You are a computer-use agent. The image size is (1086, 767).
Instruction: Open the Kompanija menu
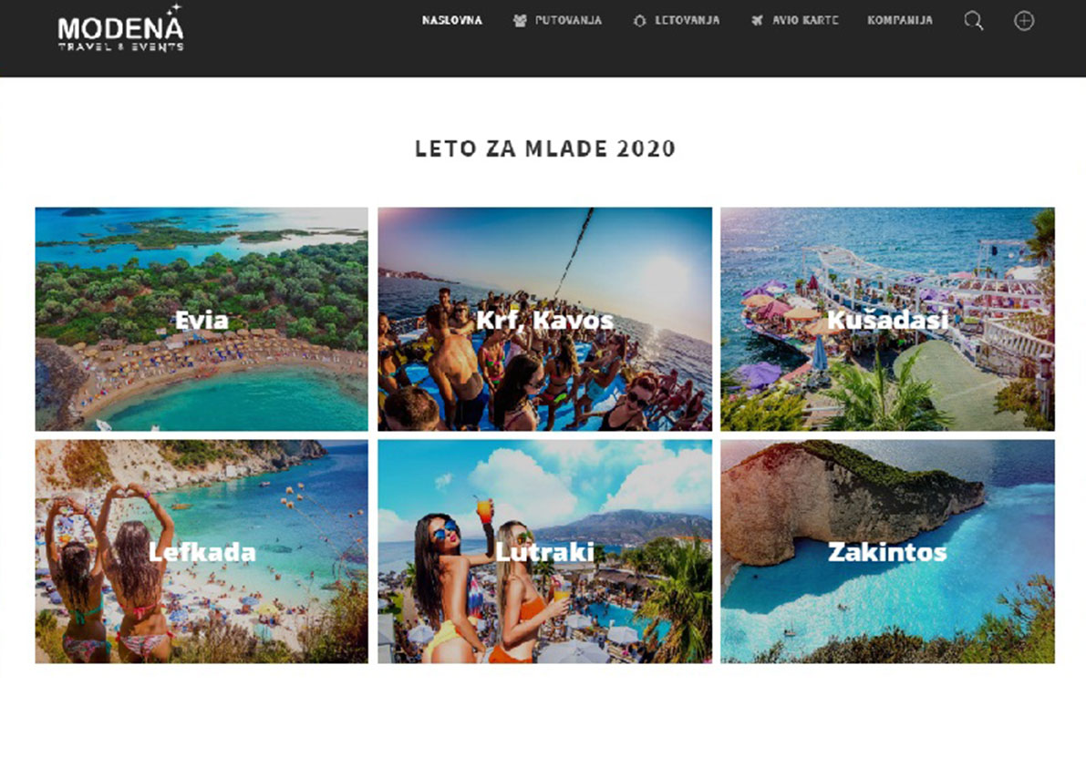[x=900, y=21]
